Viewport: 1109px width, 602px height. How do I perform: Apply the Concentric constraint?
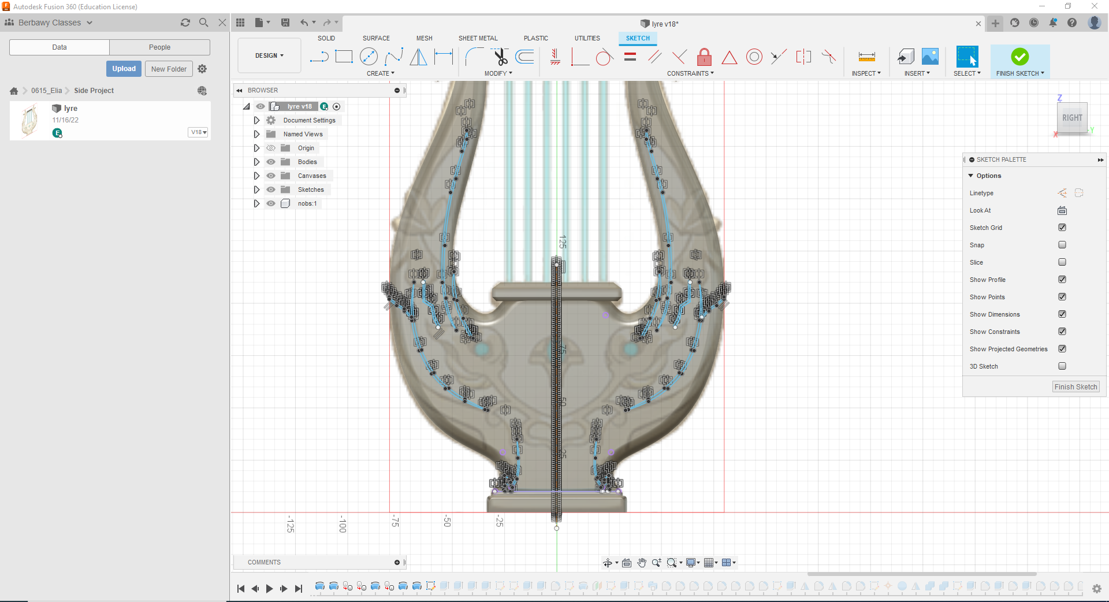tap(754, 57)
